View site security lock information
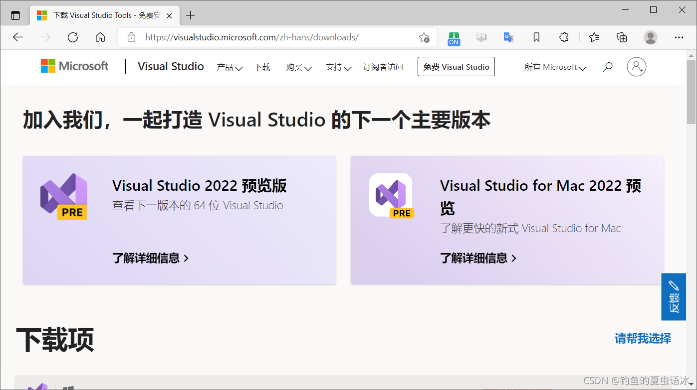This screenshot has width=697, height=390. point(131,37)
